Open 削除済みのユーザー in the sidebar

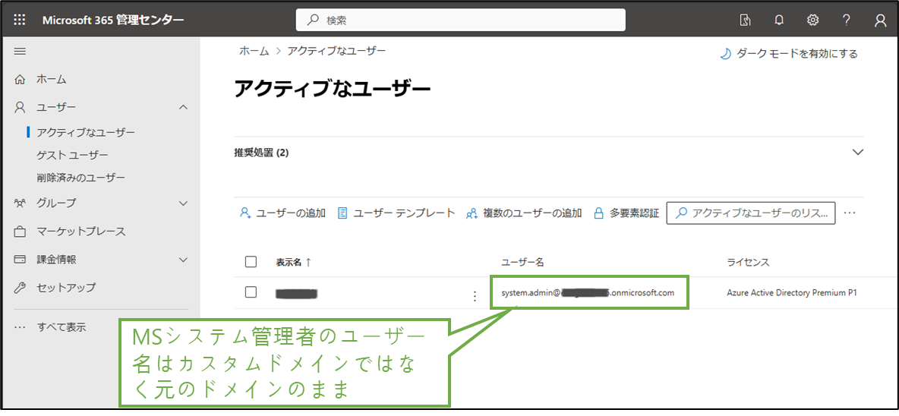(80, 178)
